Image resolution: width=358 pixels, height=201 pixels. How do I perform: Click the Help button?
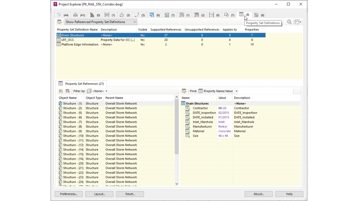tap(289, 194)
